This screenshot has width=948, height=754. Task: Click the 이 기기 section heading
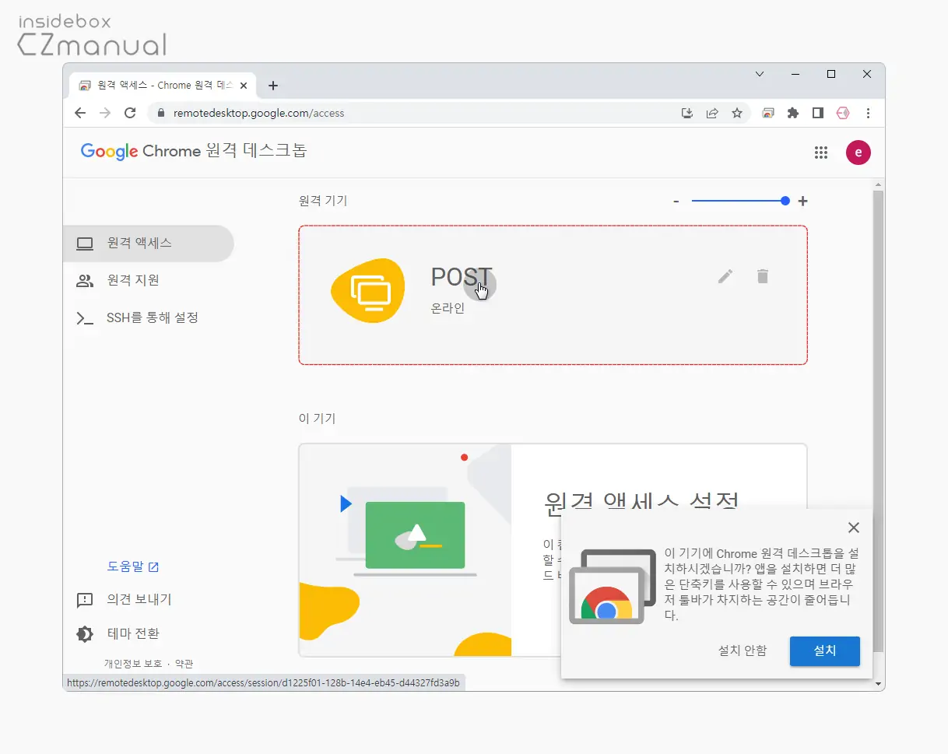[317, 419]
